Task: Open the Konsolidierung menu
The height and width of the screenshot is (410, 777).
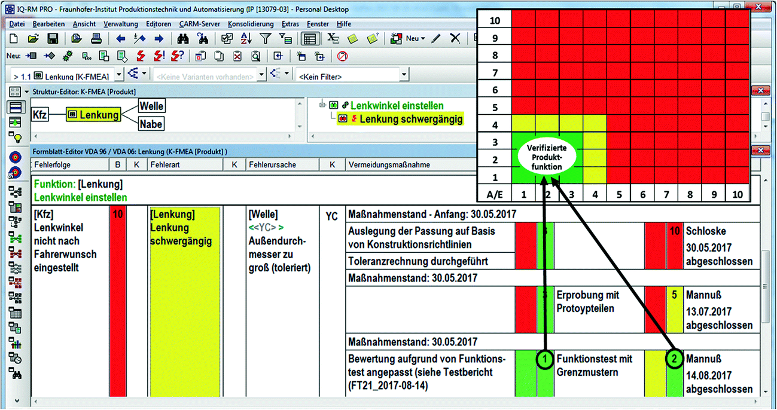Action: [251, 24]
